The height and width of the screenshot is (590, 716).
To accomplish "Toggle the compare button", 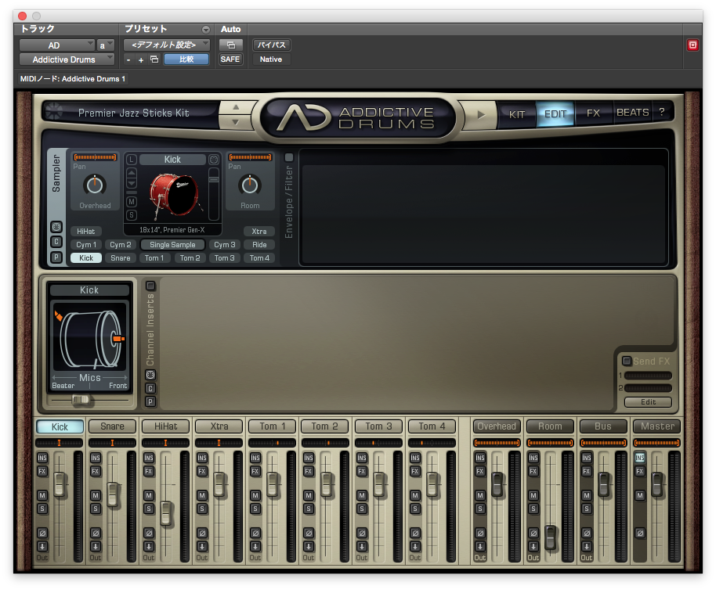I will pyautogui.click(x=186, y=59).
